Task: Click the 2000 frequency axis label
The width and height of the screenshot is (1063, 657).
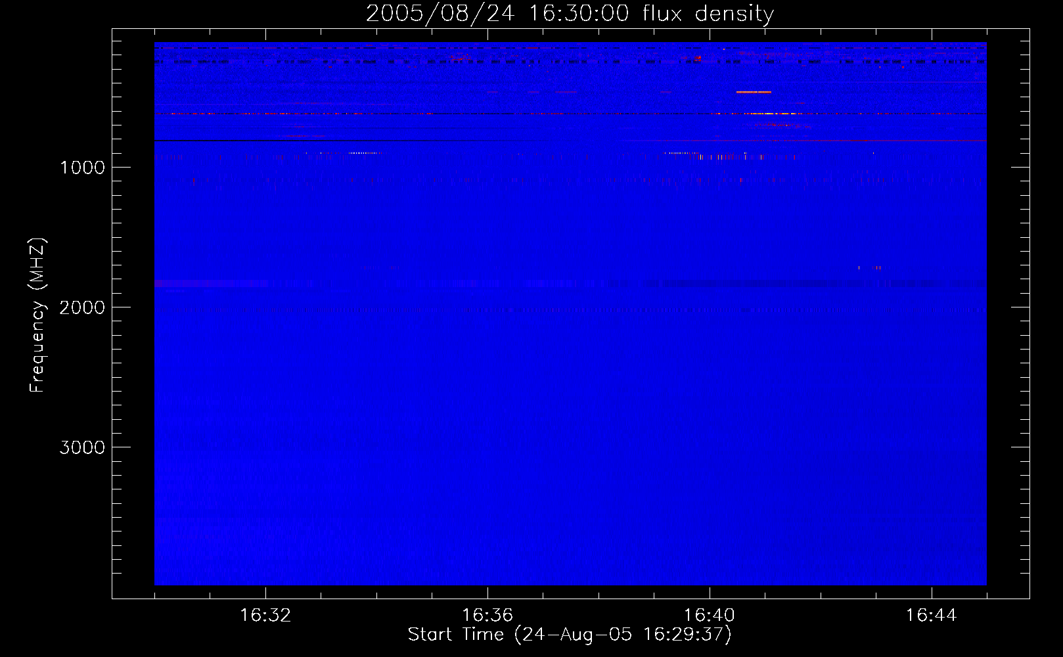Action: (x=82, y=307)
